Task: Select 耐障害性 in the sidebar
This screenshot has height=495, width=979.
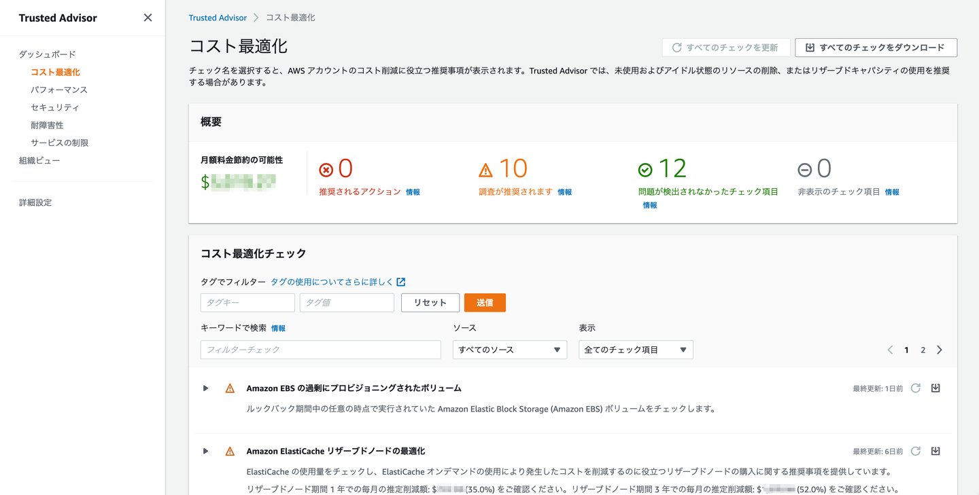Action: click(47, 125)
